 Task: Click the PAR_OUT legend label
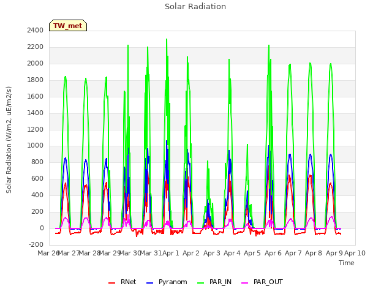tap(268, 282)
